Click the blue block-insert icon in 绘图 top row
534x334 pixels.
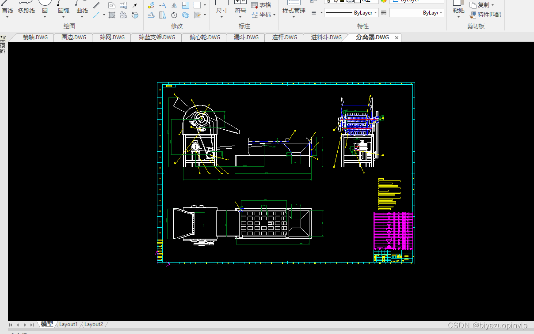click(123, 5)
